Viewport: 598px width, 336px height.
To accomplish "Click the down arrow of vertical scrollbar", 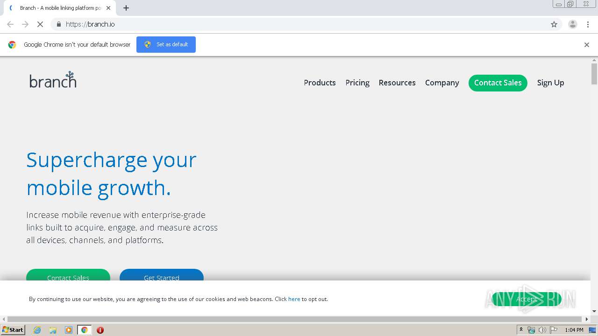I will tap(594, 311).
